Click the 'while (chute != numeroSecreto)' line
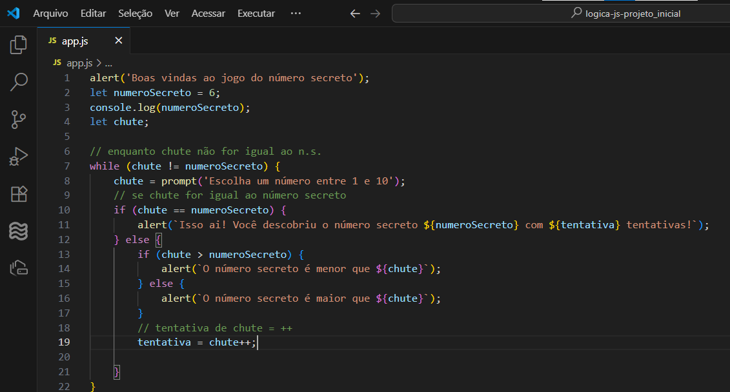The image size is (730, 392). 185,166
